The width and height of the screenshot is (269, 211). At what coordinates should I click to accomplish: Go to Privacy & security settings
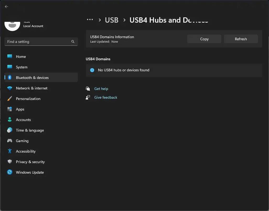41,162
